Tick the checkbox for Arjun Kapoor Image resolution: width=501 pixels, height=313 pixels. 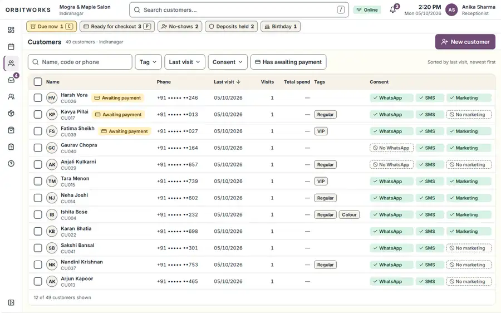[38, 281]
